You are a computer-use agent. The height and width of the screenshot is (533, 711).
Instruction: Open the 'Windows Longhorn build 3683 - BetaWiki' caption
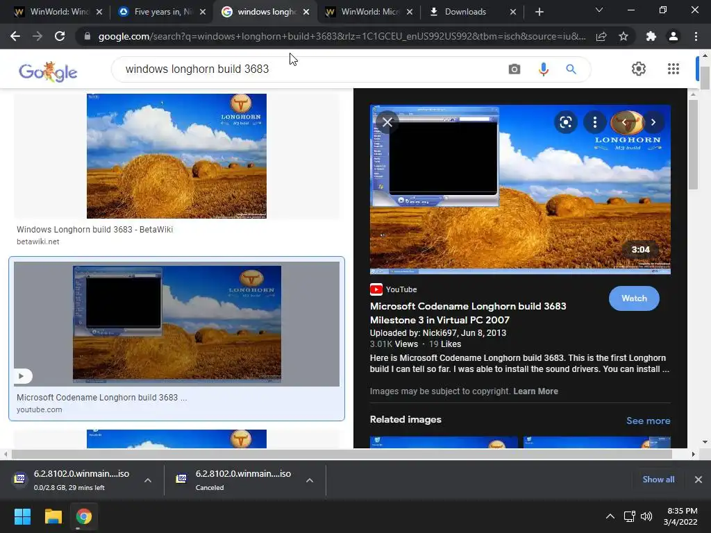(94, 229)
